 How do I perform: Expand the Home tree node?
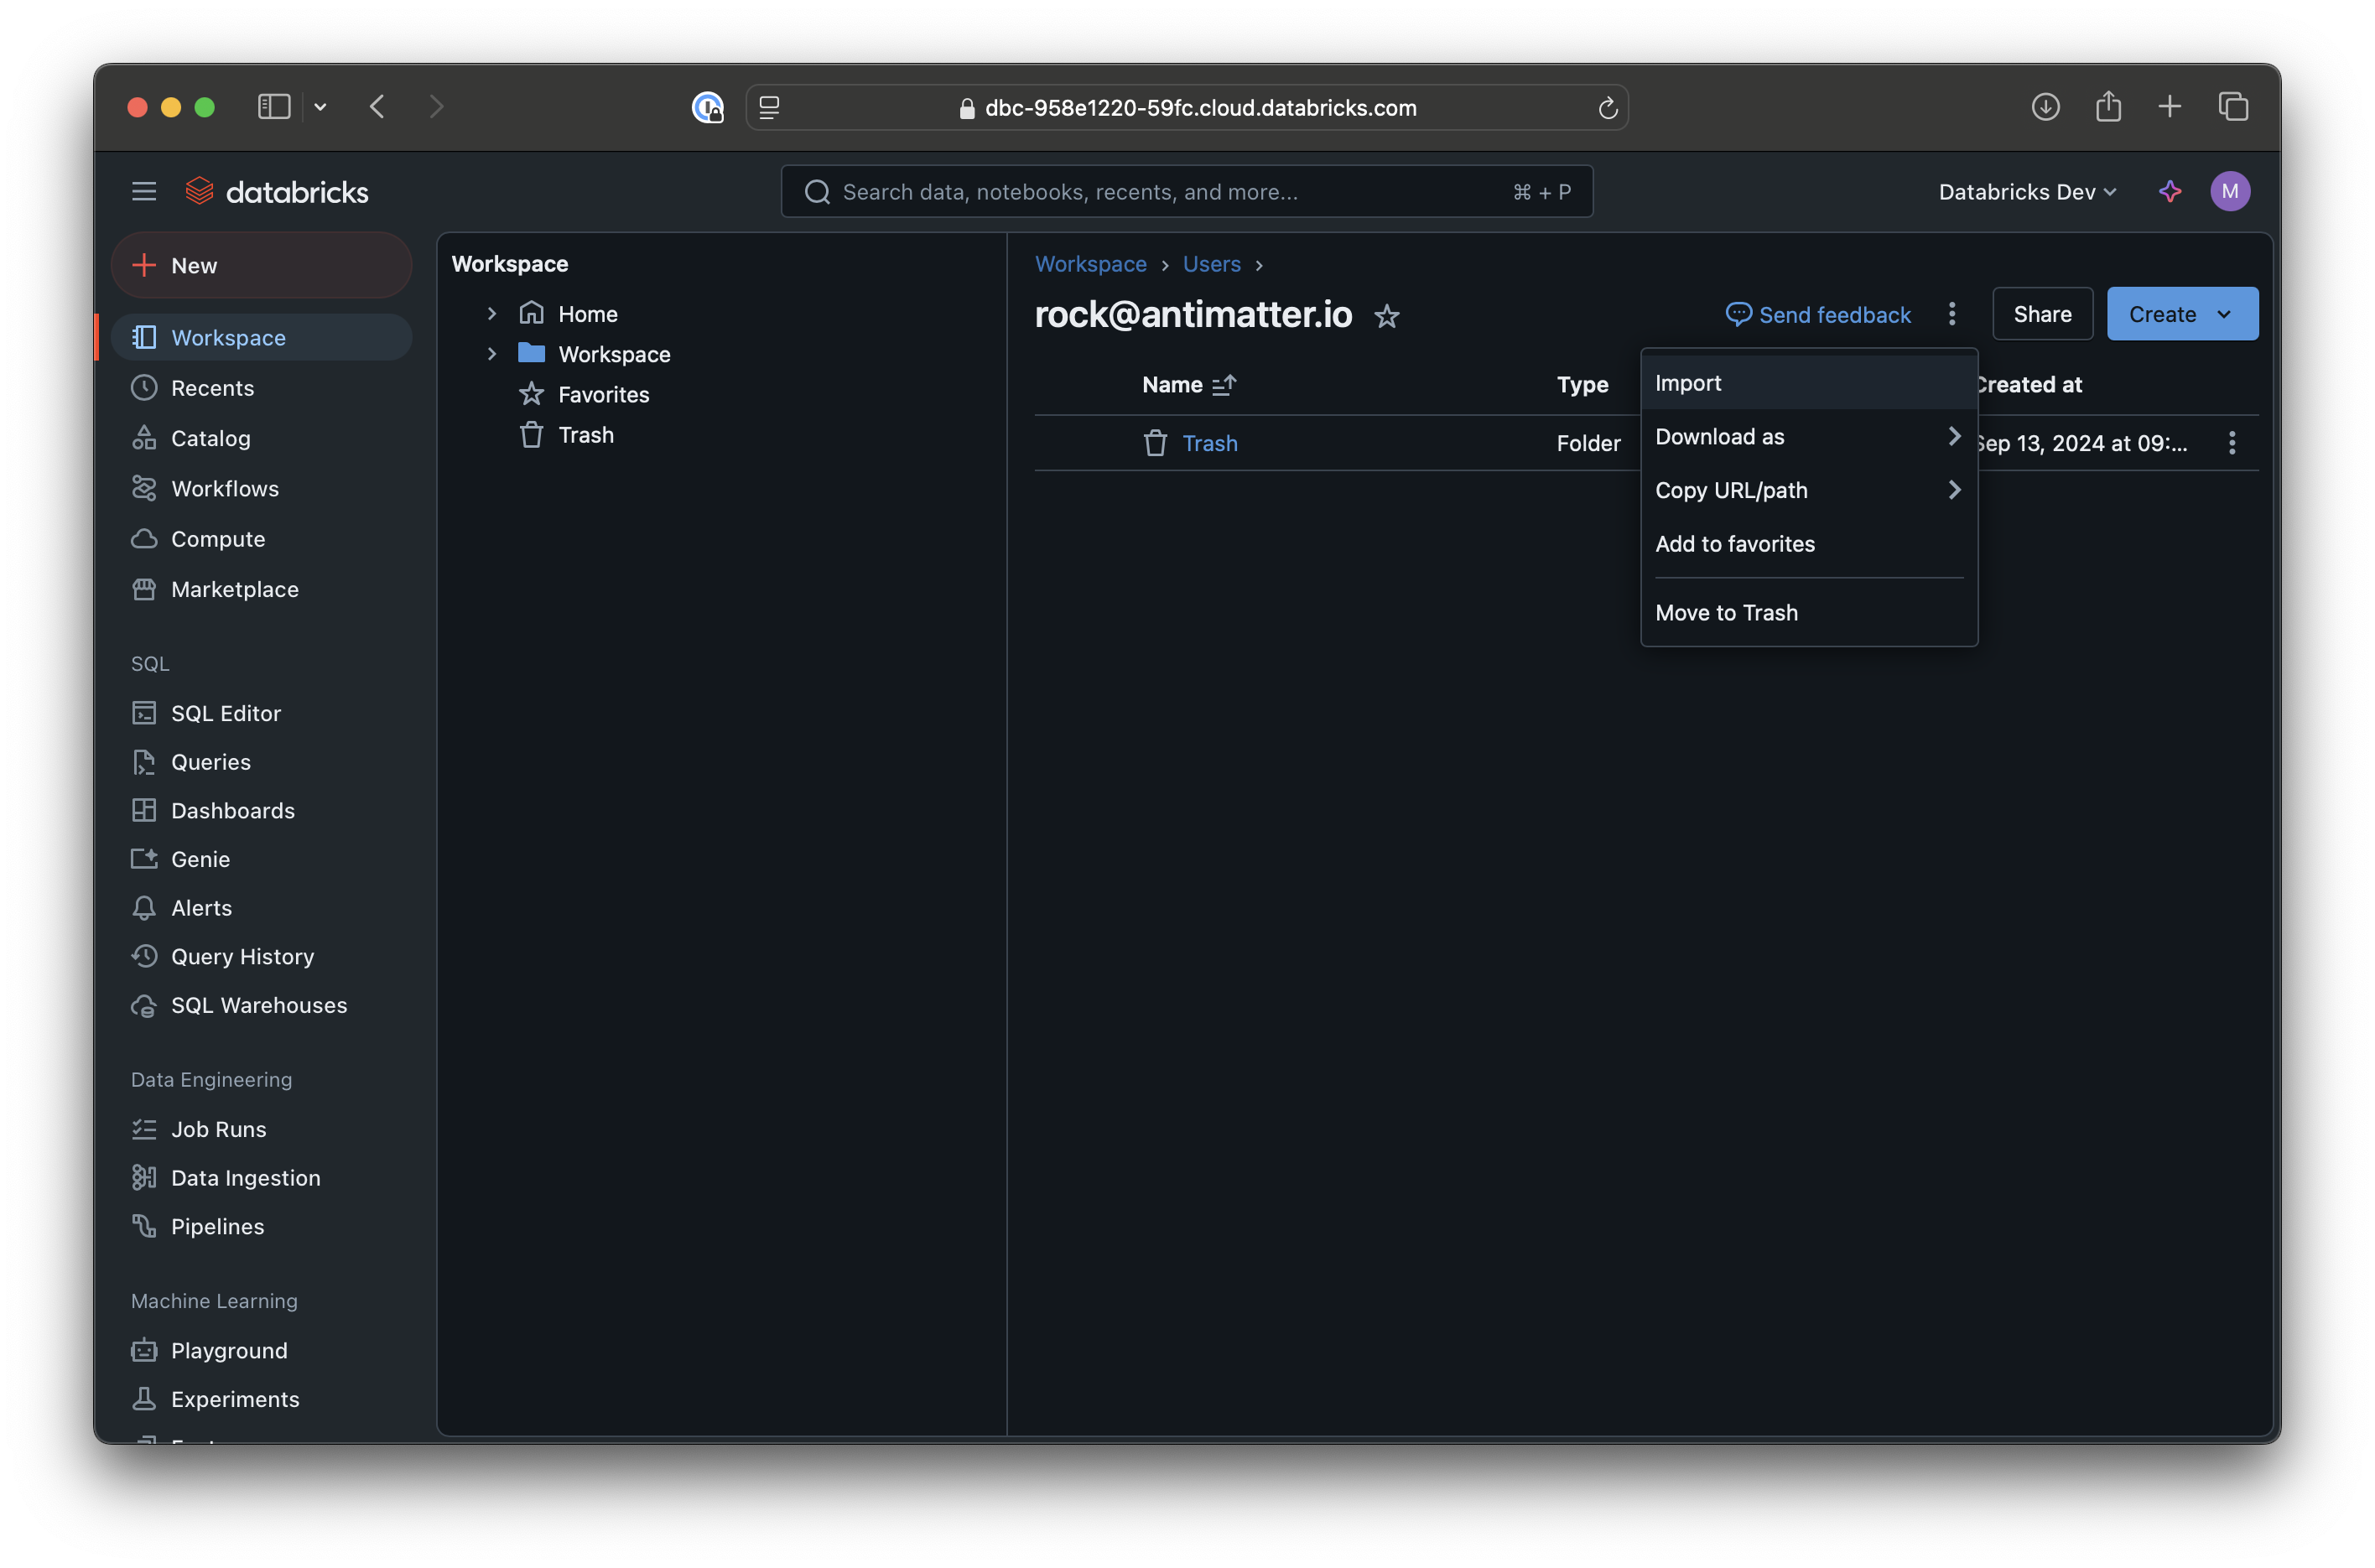click(x=491, y=314)
